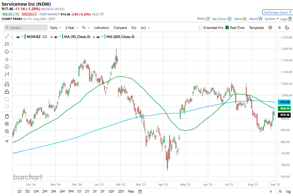Toggle the lock drawings padlock
This screenshot has height=196, width=293.
(7, 91)
